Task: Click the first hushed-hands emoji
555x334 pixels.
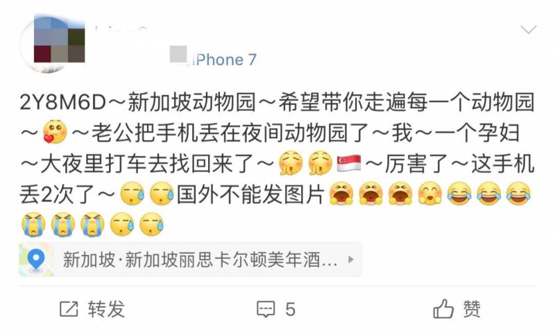Action: point(291,163)
